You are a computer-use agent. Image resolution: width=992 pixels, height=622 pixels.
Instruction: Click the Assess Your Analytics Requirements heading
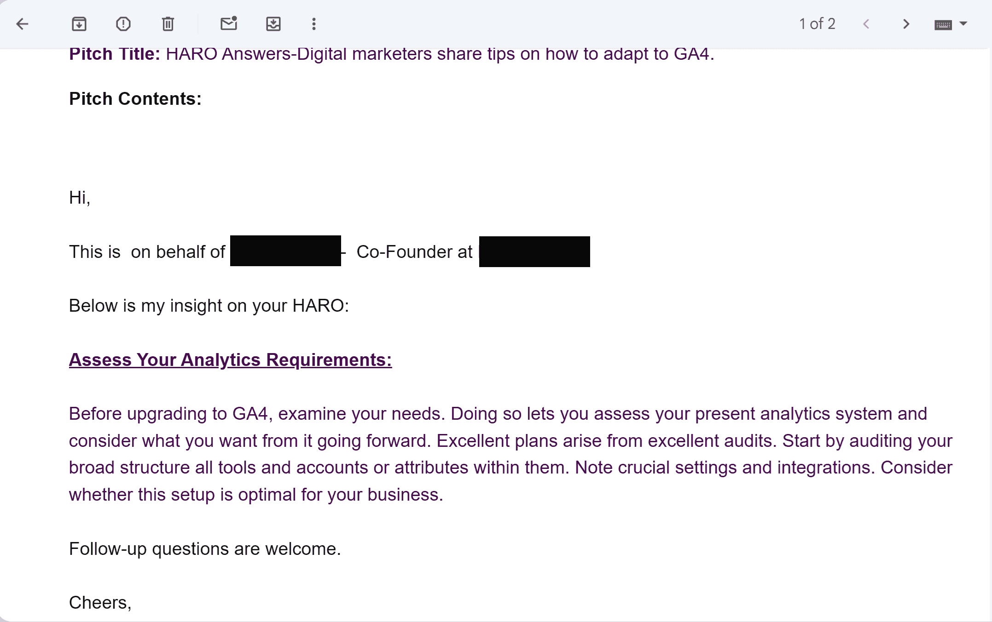[230, 360]
